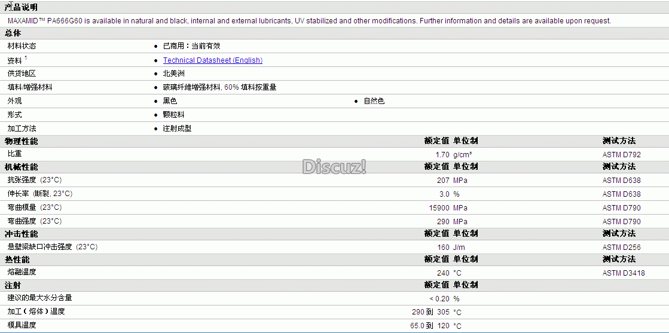Select the 弯曲模量 (23°C) row label

pyautogui.click(x=35, y=207)
